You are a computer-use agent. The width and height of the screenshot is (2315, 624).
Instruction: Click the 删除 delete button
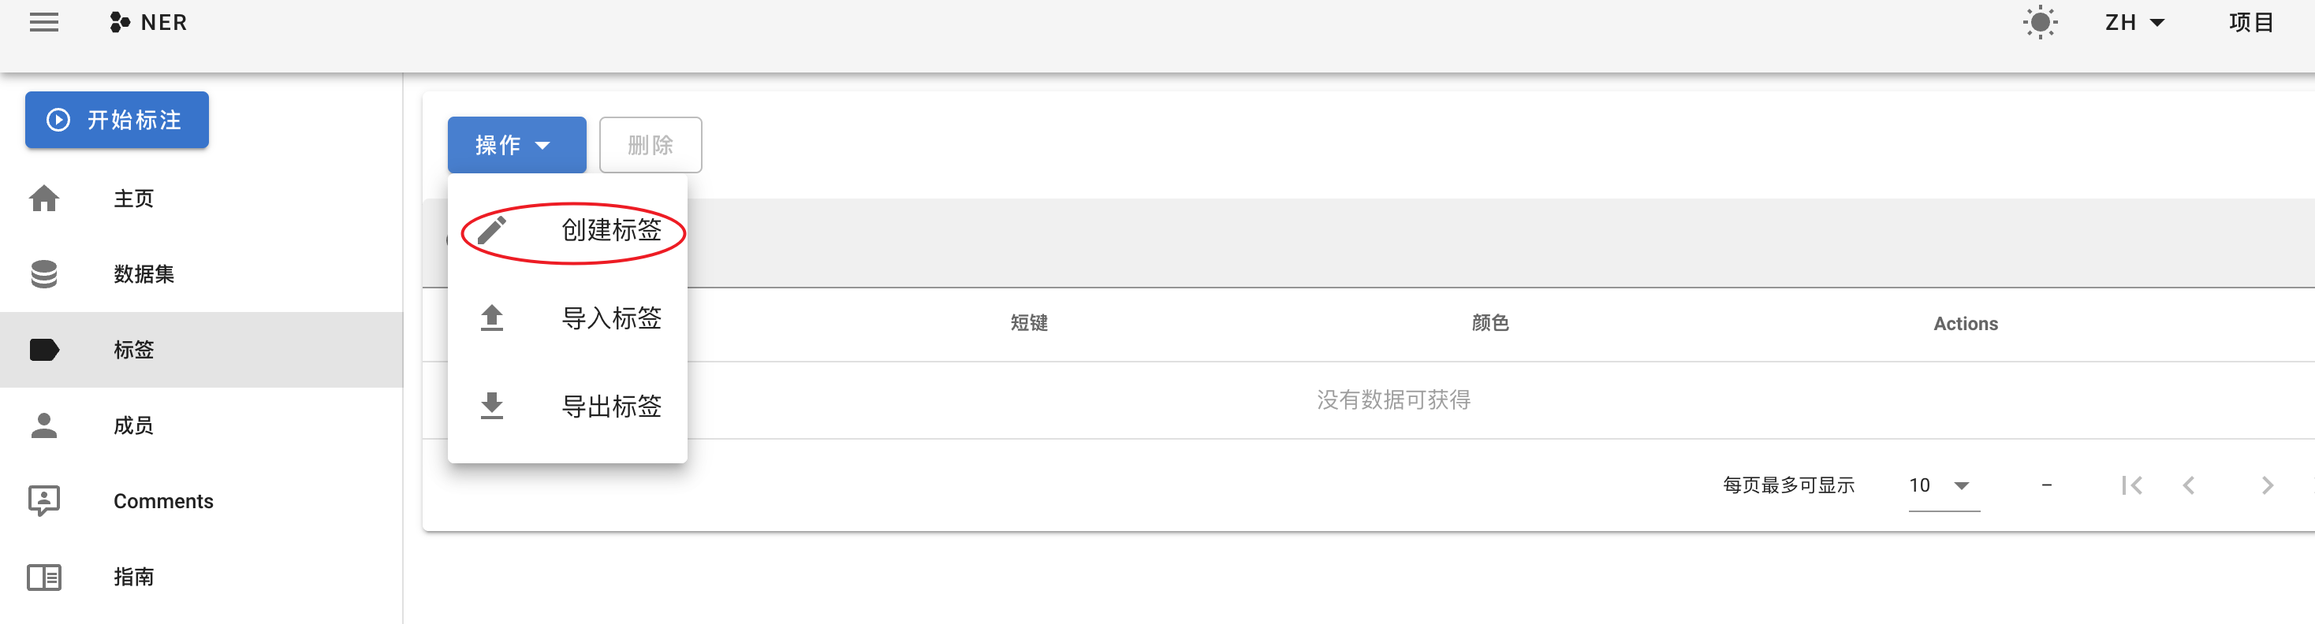[650, 144]
